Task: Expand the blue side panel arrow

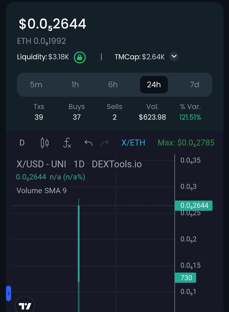Action: 8,293
